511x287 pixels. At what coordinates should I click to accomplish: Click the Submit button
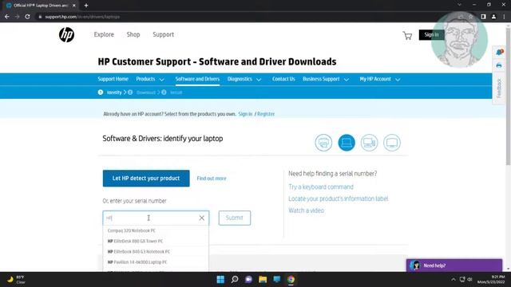(x=235, y=218)
